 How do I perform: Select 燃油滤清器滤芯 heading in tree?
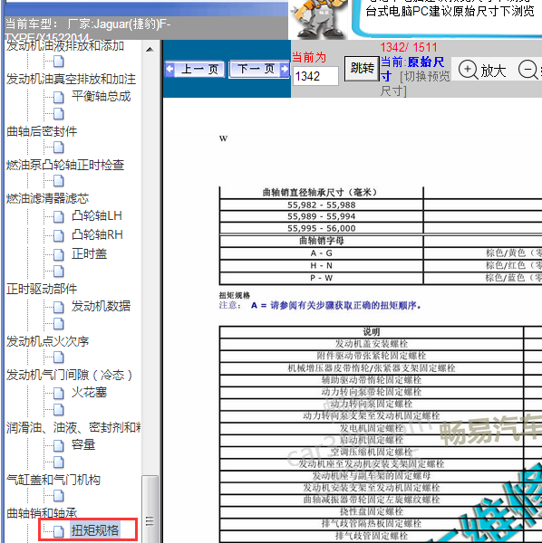pyautogui.click(x=47, y=198)
